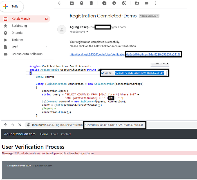Click the document icon beside Draf
This screenshot has height=180, width=197.
click(6, 47)
